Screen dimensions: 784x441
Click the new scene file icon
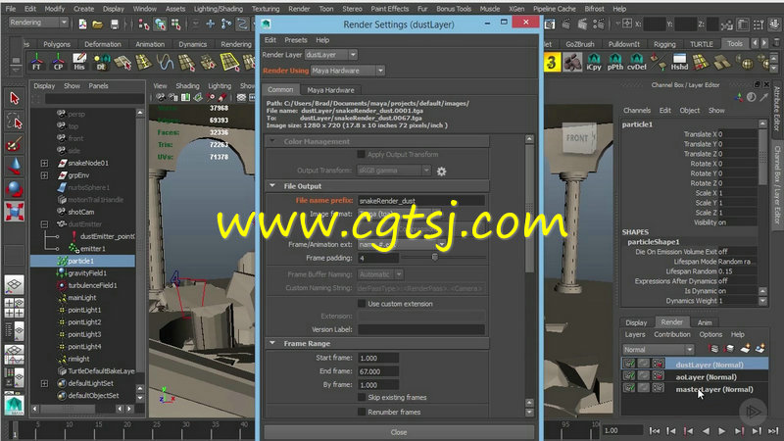tap(82, 24)
